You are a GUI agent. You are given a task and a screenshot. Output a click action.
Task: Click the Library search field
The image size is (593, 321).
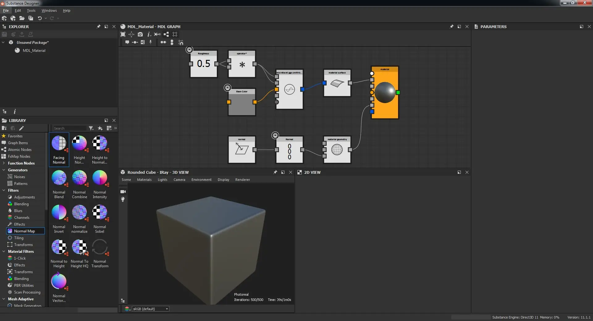[69, 128]
